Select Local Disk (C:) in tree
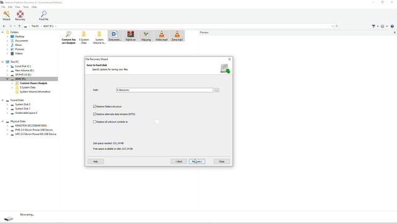The width and height of the screenshot is (397, 223). coord(23,66)
